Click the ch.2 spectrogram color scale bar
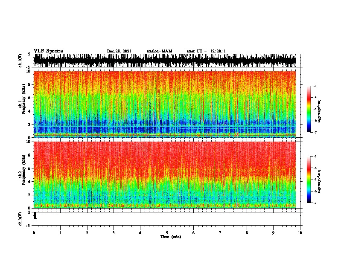This screenshot has height=261, width=338. click(x=309, y=180)
